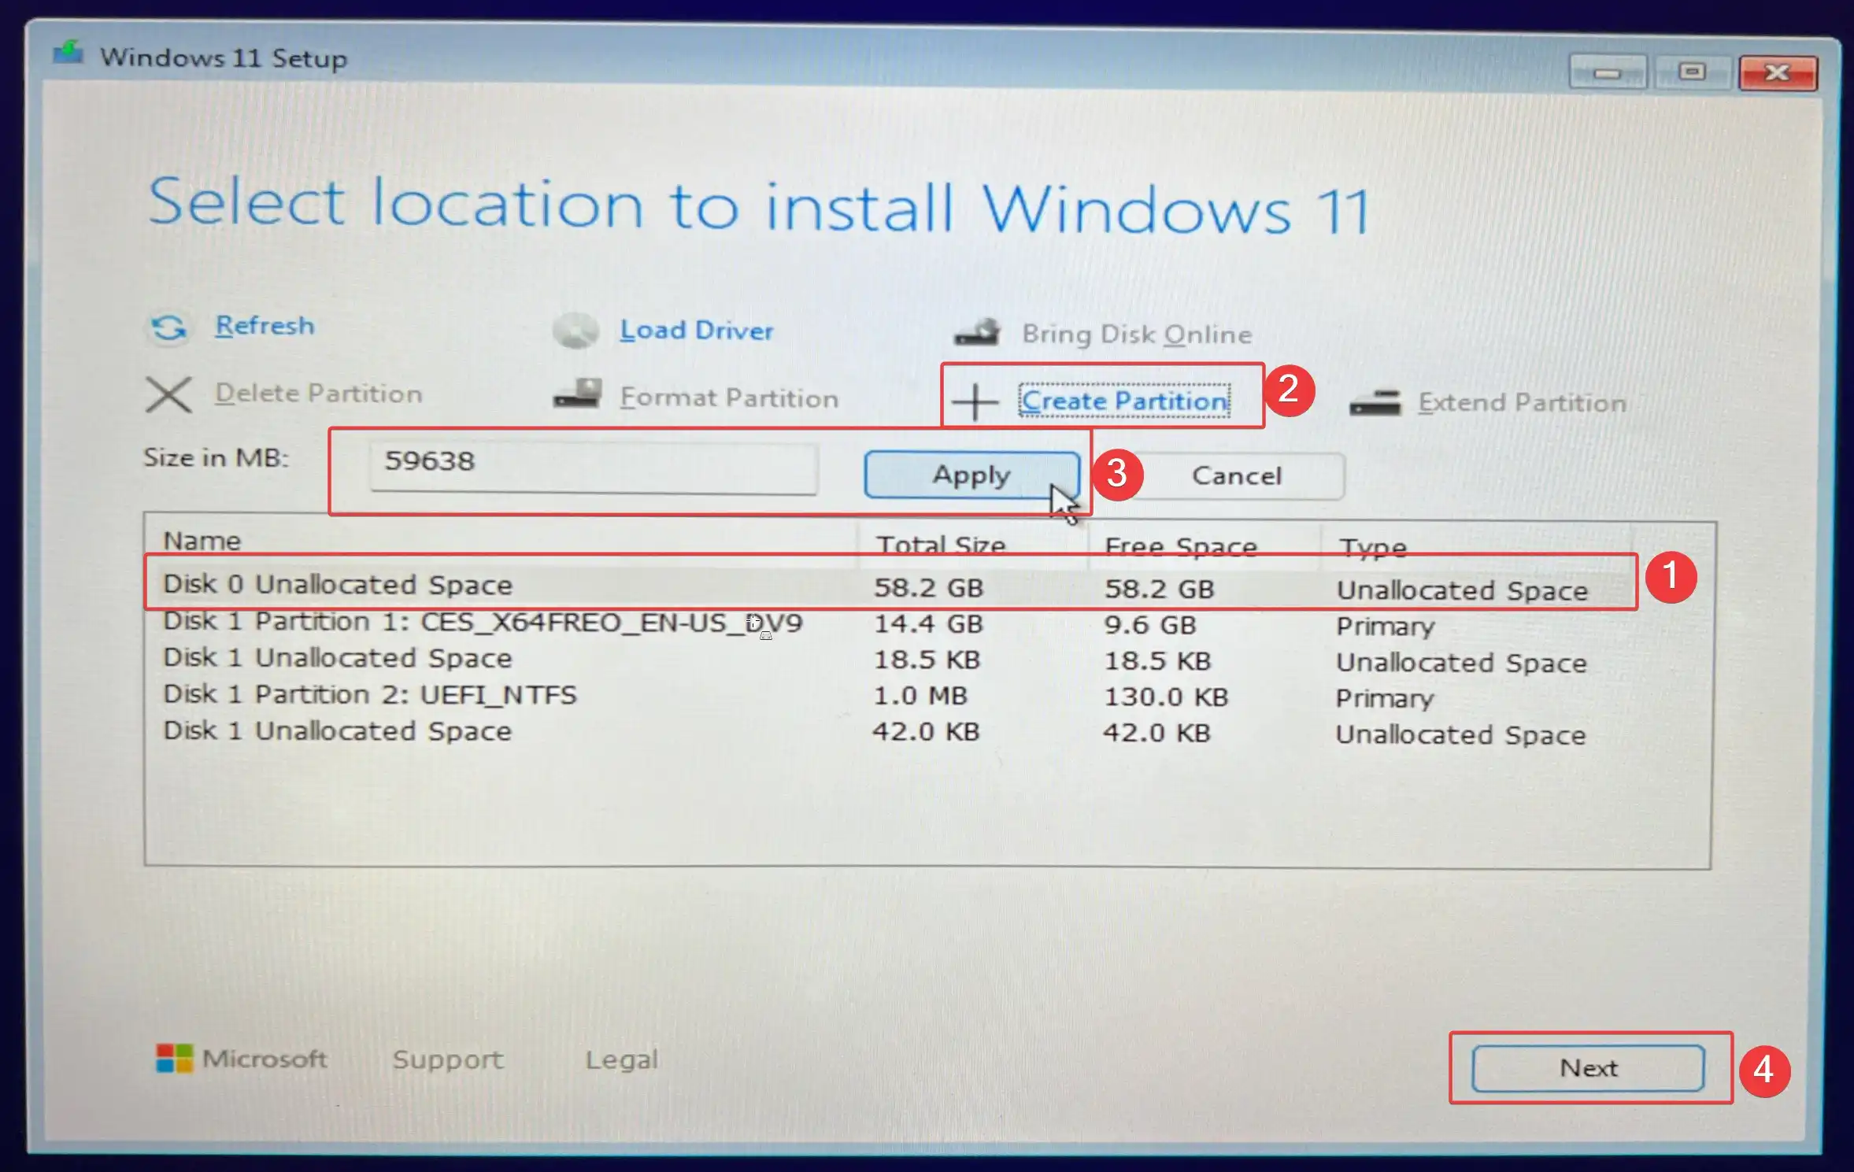Click the Create Partition plus icon

[x=975, y=402]
